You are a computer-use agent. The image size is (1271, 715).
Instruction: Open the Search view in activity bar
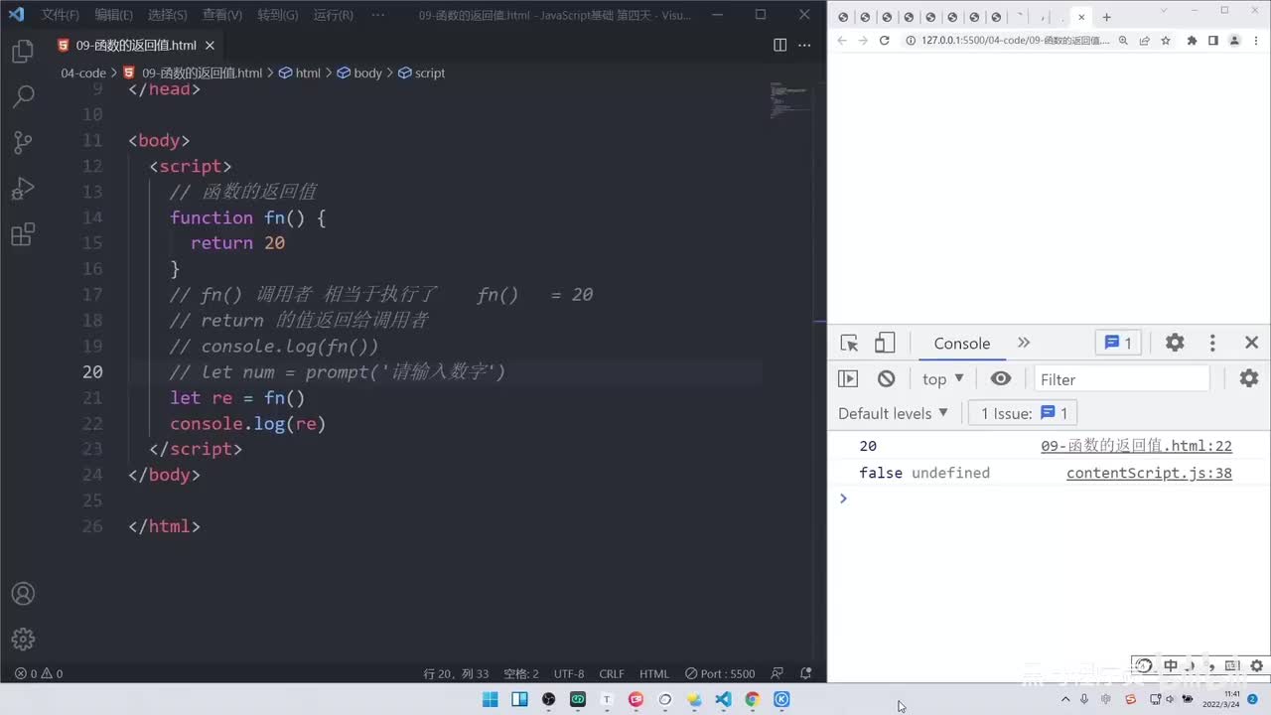[23, 96]
